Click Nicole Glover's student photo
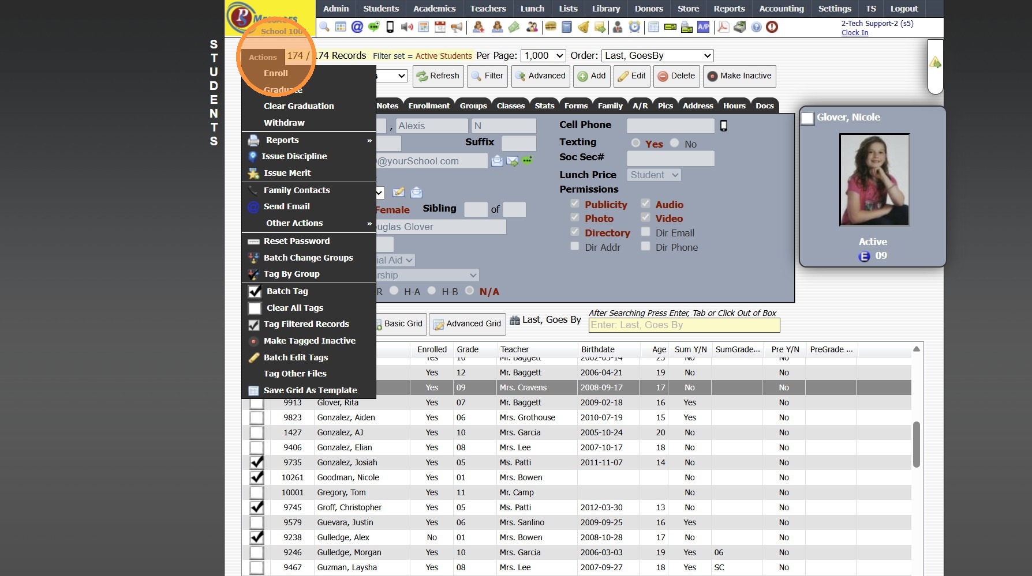Viewport: 1032px width, 576px height. click(x=874, y=179)
